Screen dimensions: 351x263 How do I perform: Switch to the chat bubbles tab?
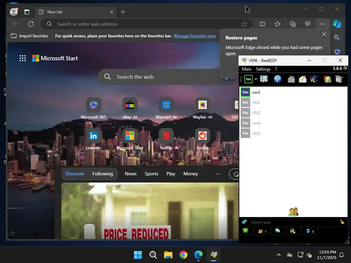pyautogui.click(x=278, y=231)
